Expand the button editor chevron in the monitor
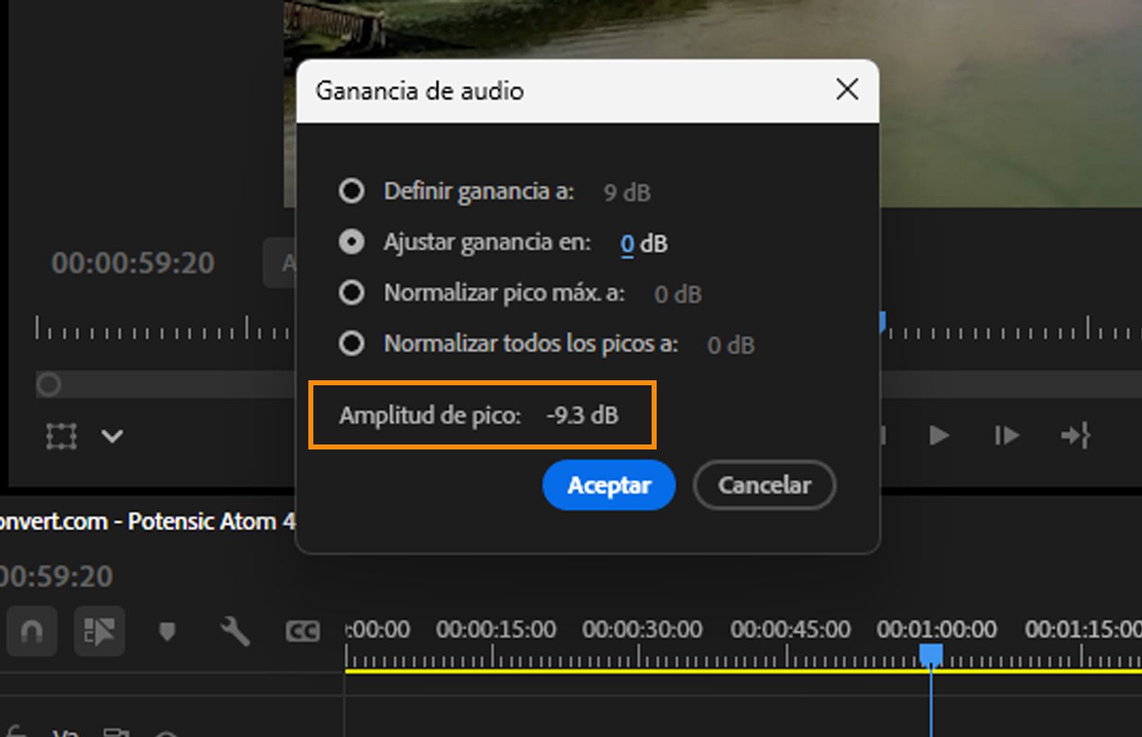The image size is (1142, 737). click(x=111, y=437)
